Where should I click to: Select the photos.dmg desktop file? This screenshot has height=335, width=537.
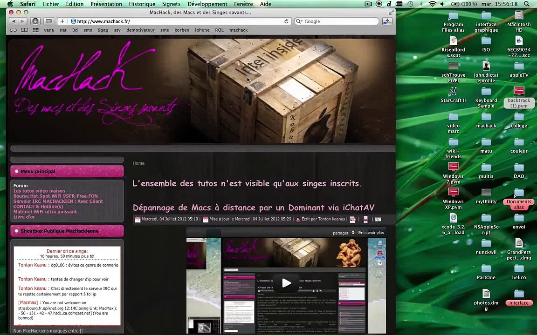(486, 300)
